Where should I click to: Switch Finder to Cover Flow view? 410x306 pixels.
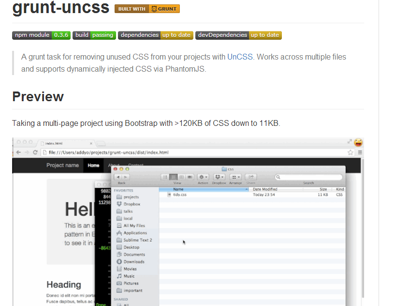click(190, 177)
